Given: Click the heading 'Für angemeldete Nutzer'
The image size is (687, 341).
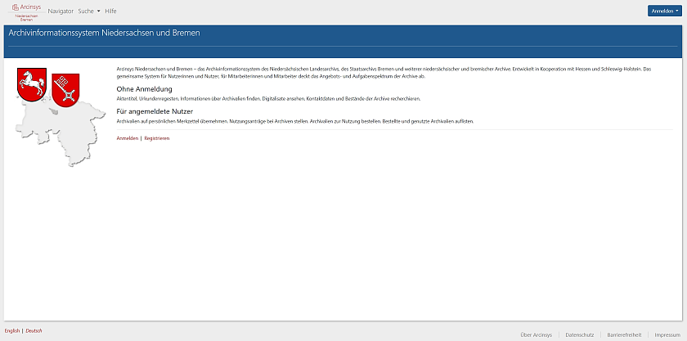Looking at the screenshot, I should (x=155, y=111).
